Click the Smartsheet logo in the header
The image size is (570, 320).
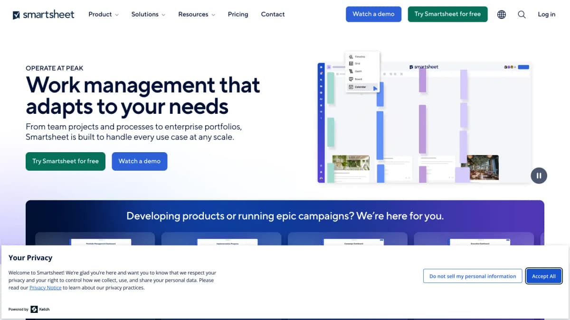43,14
